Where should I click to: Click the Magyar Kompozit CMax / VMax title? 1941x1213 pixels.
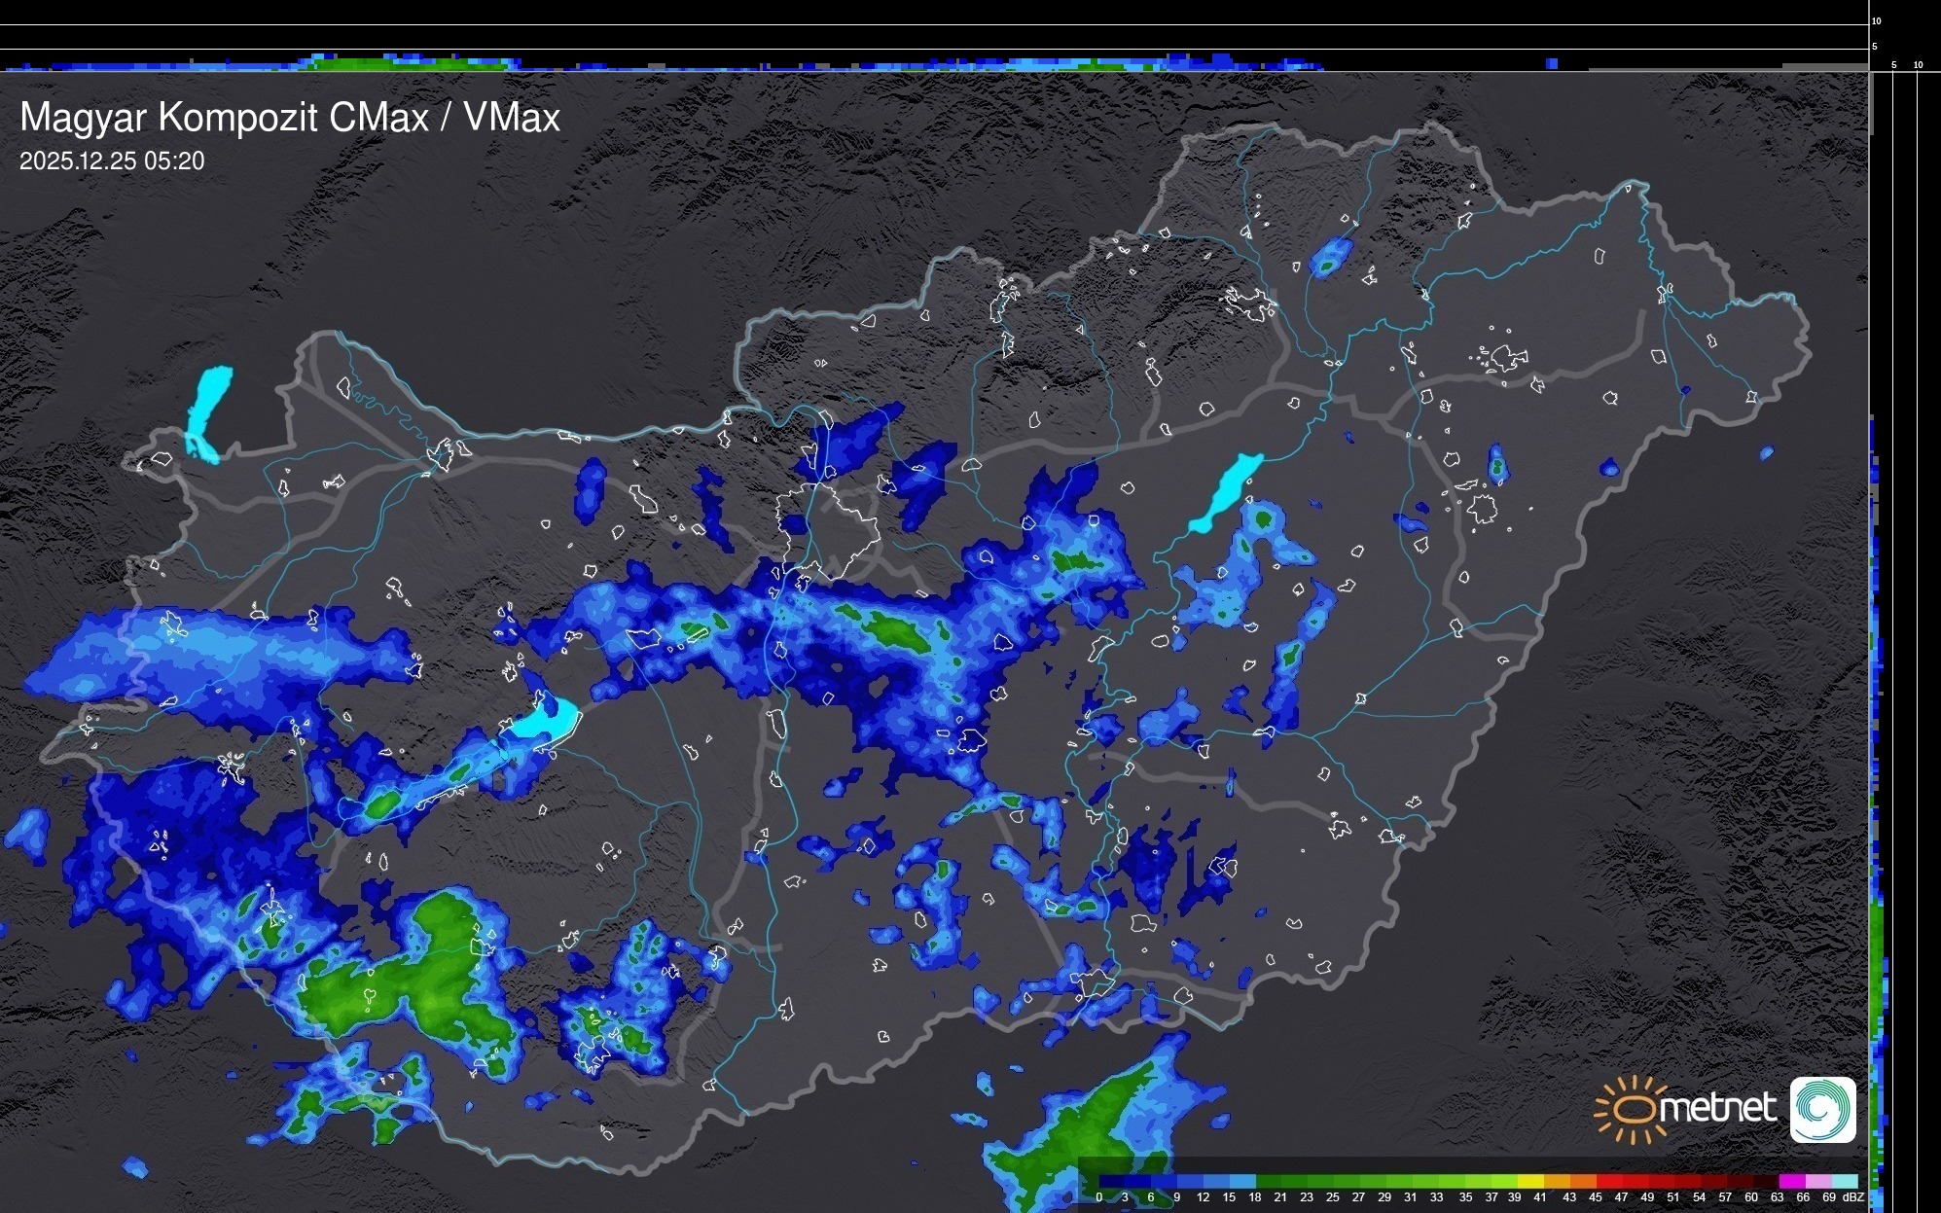coord(289,117)
